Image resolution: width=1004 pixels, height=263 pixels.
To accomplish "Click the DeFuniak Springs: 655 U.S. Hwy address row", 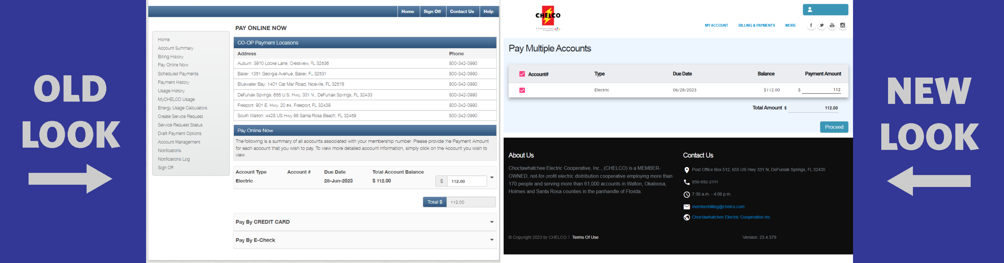I will point(365,95).
